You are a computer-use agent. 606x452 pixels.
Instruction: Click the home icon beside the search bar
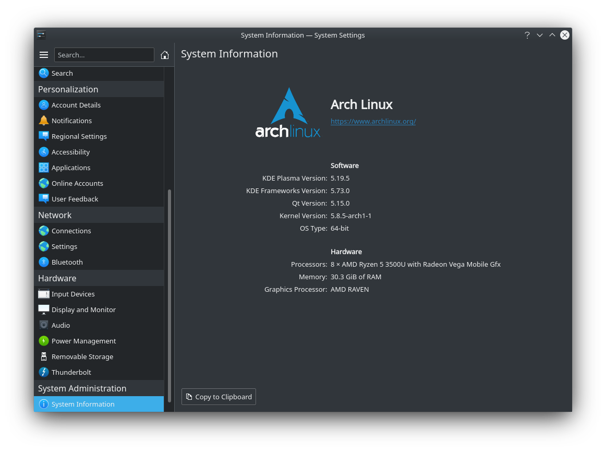pyautogui.click(x=165, y=54)
